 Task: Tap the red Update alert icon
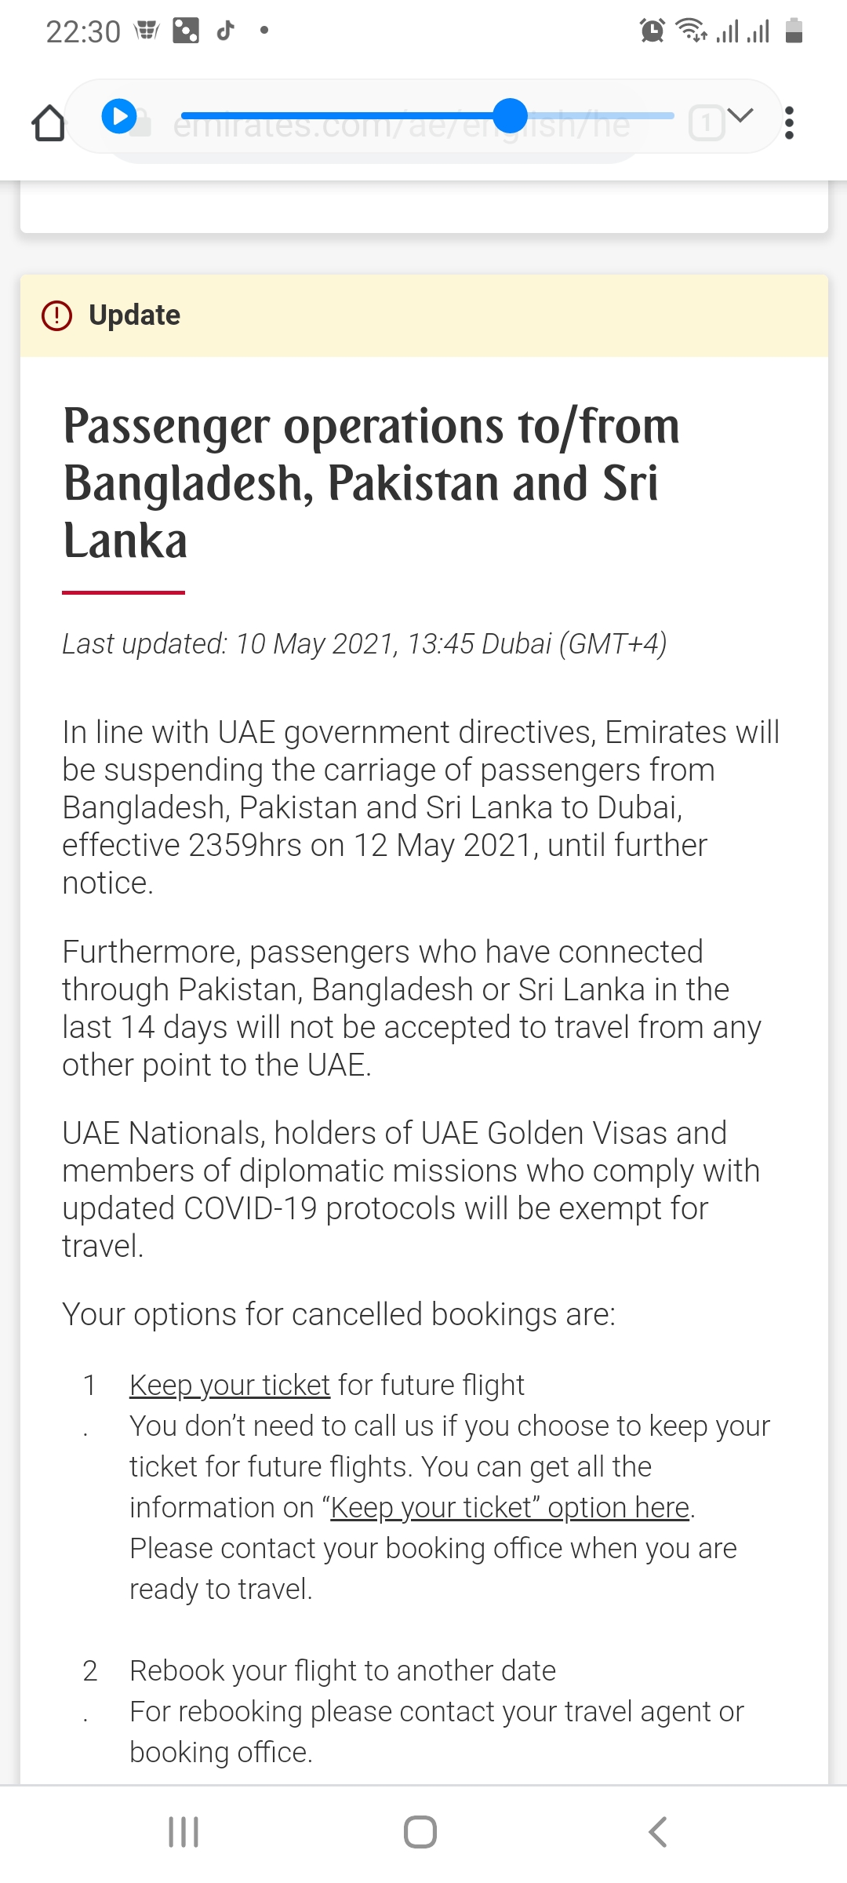tap(56, 315)
